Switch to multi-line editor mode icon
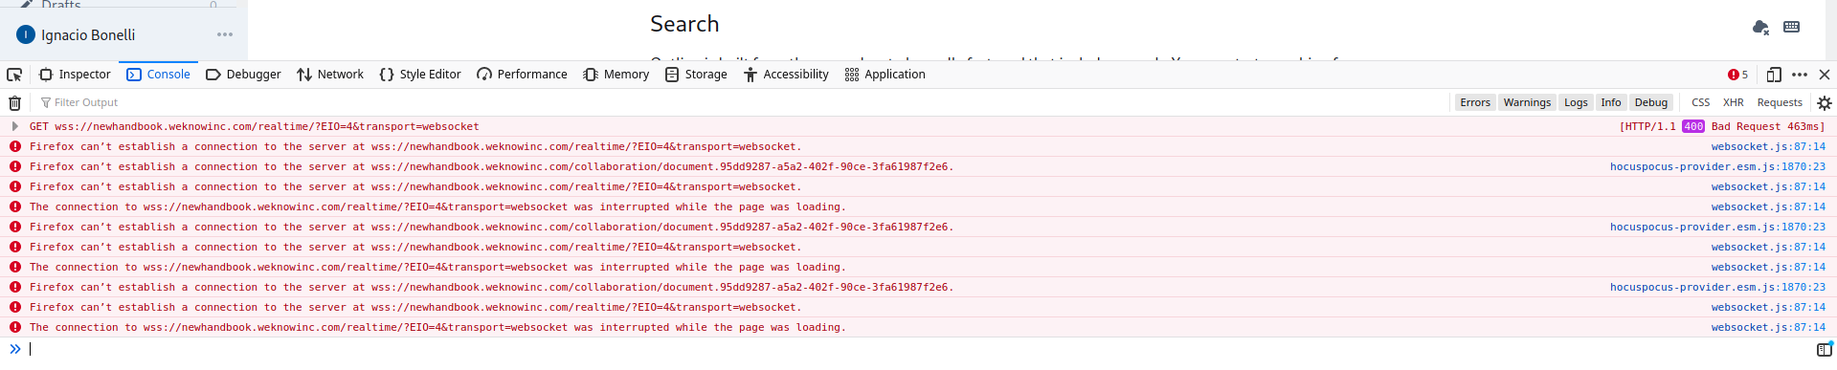This screenshot has width=1837, height=370. (1824, 349)
